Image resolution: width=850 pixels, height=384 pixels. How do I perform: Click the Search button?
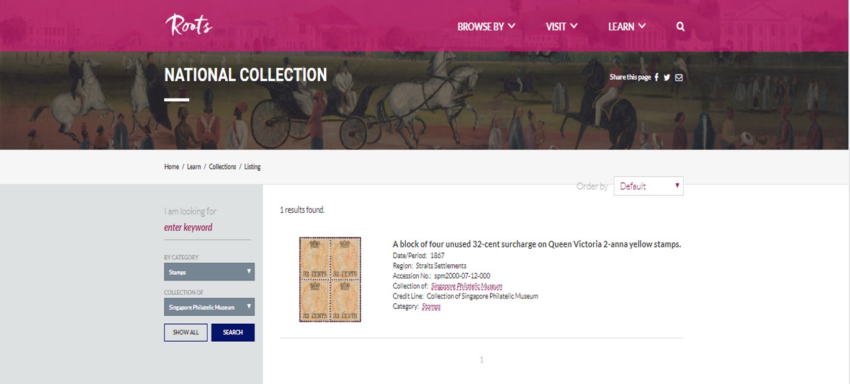(x=233, y=333)
